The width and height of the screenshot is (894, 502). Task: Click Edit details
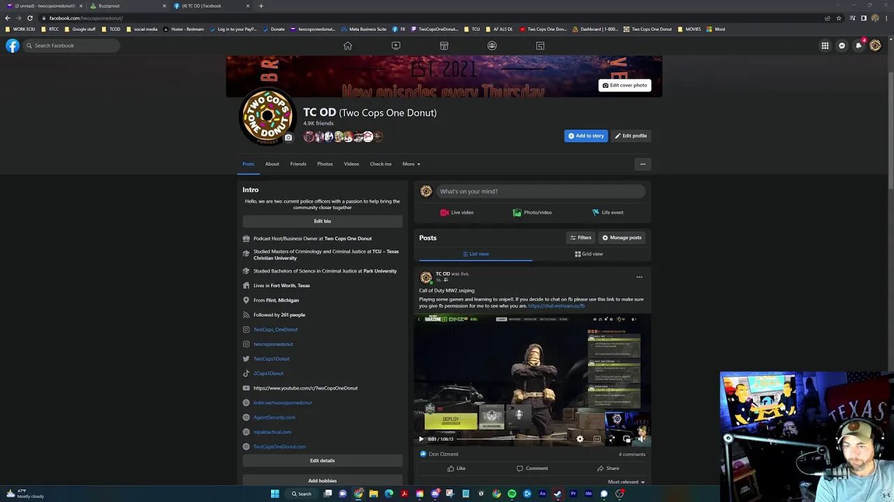click(323, 461)
